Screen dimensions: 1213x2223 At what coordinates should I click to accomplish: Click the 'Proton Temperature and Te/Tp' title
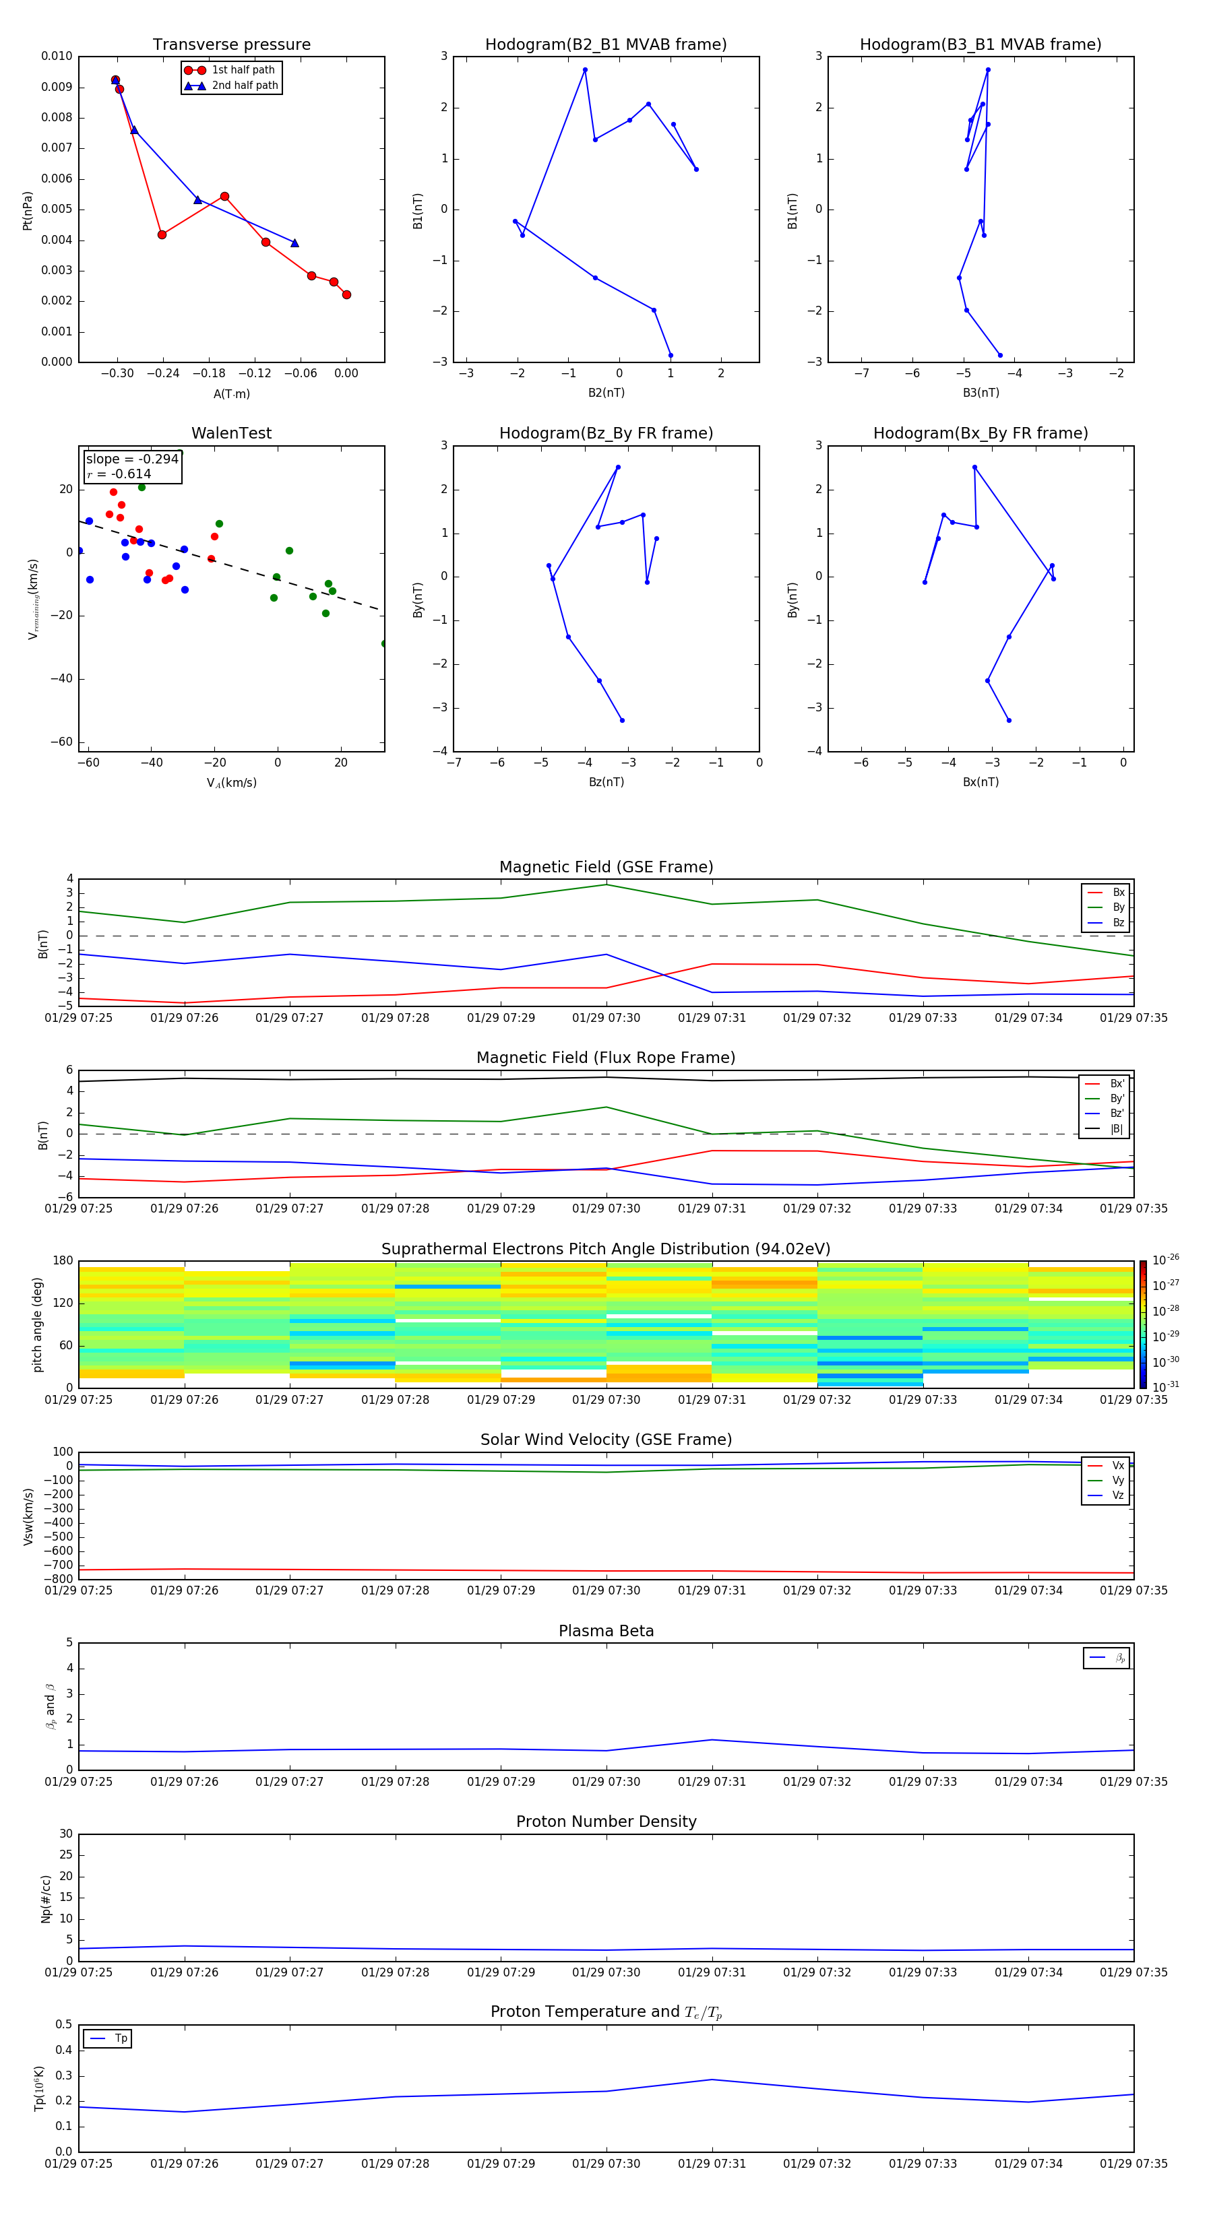click(606, 2012)
